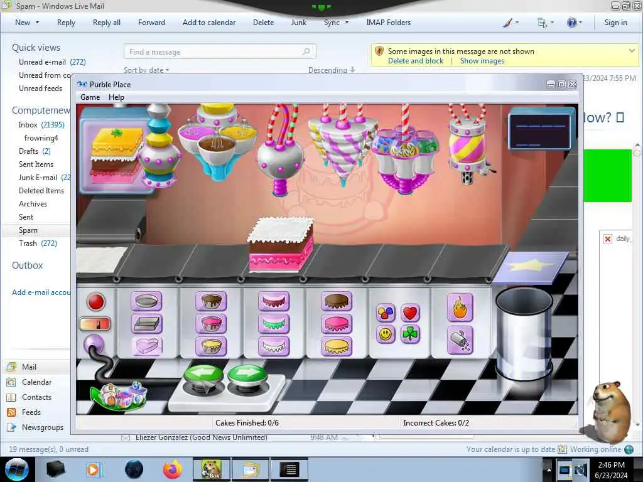This screenshot has width=643, height=482.
Task: Apply chocolate top frosting button
Action: tap(337, 301)
